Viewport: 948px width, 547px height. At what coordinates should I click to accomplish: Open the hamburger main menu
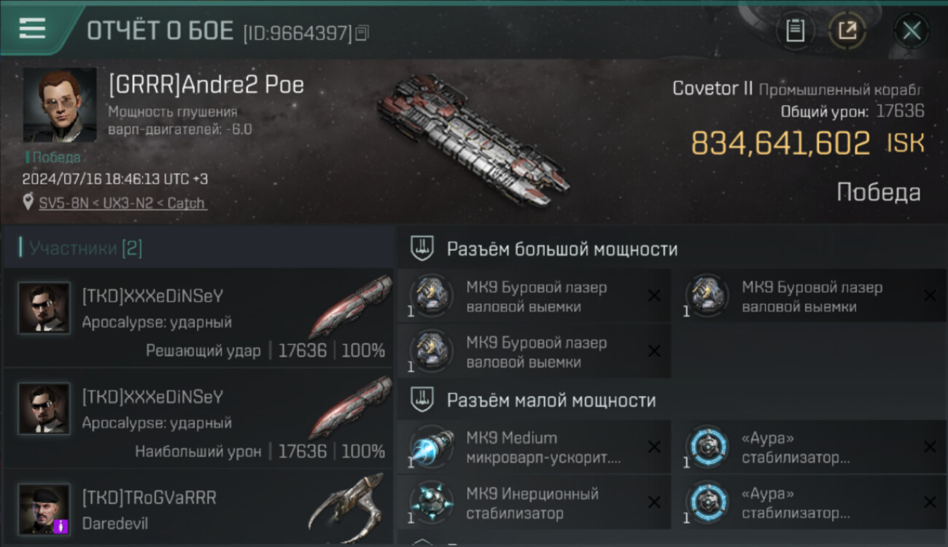33,28
